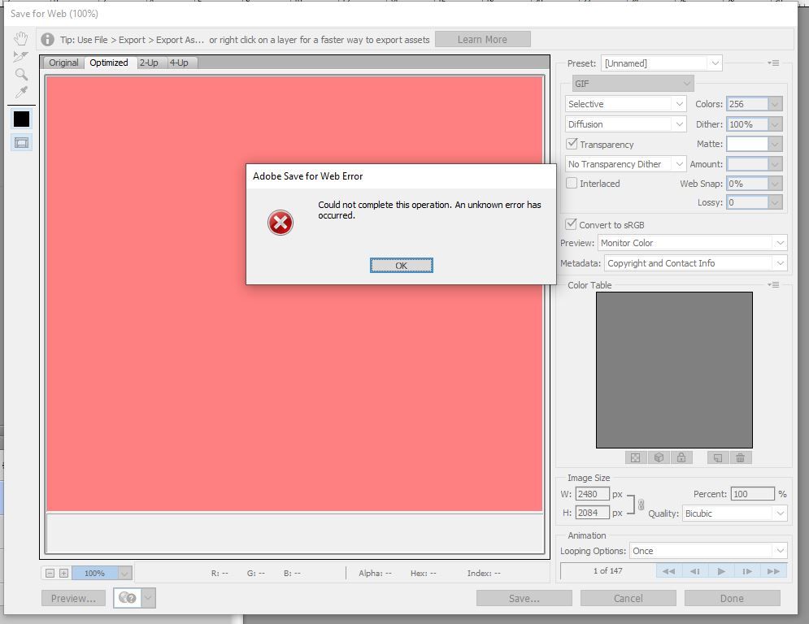Screen dimensions: 809x624
Task: Select the Hand tool
Action: 21,39
